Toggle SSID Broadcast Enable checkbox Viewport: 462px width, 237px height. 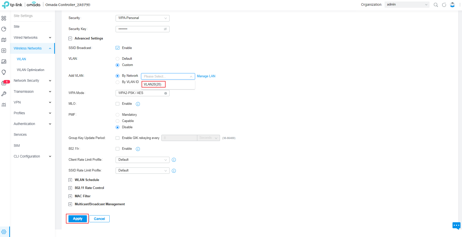point(118,48)
